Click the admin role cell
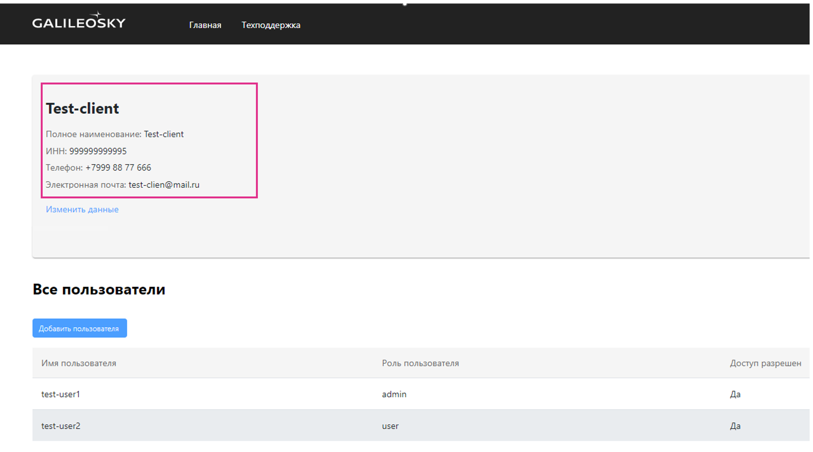813x452 pixels. tap(394, 394)
